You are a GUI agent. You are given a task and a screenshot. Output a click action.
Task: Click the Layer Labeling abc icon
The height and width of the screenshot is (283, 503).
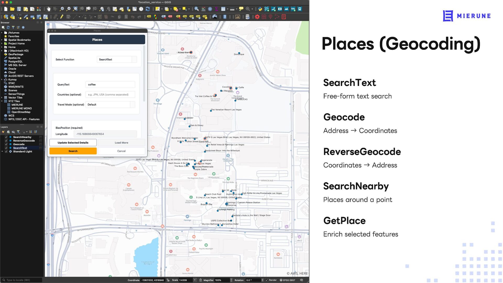click(x=149, y=17)
